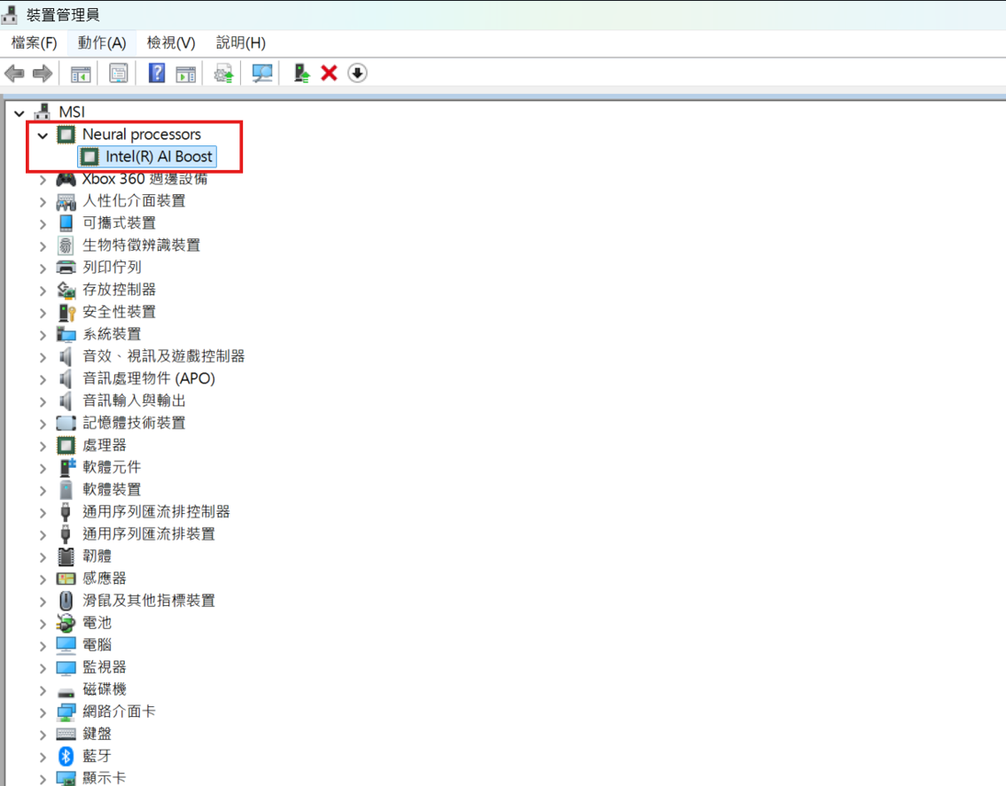Click the show/hide console tree icon

pos(81,74)
